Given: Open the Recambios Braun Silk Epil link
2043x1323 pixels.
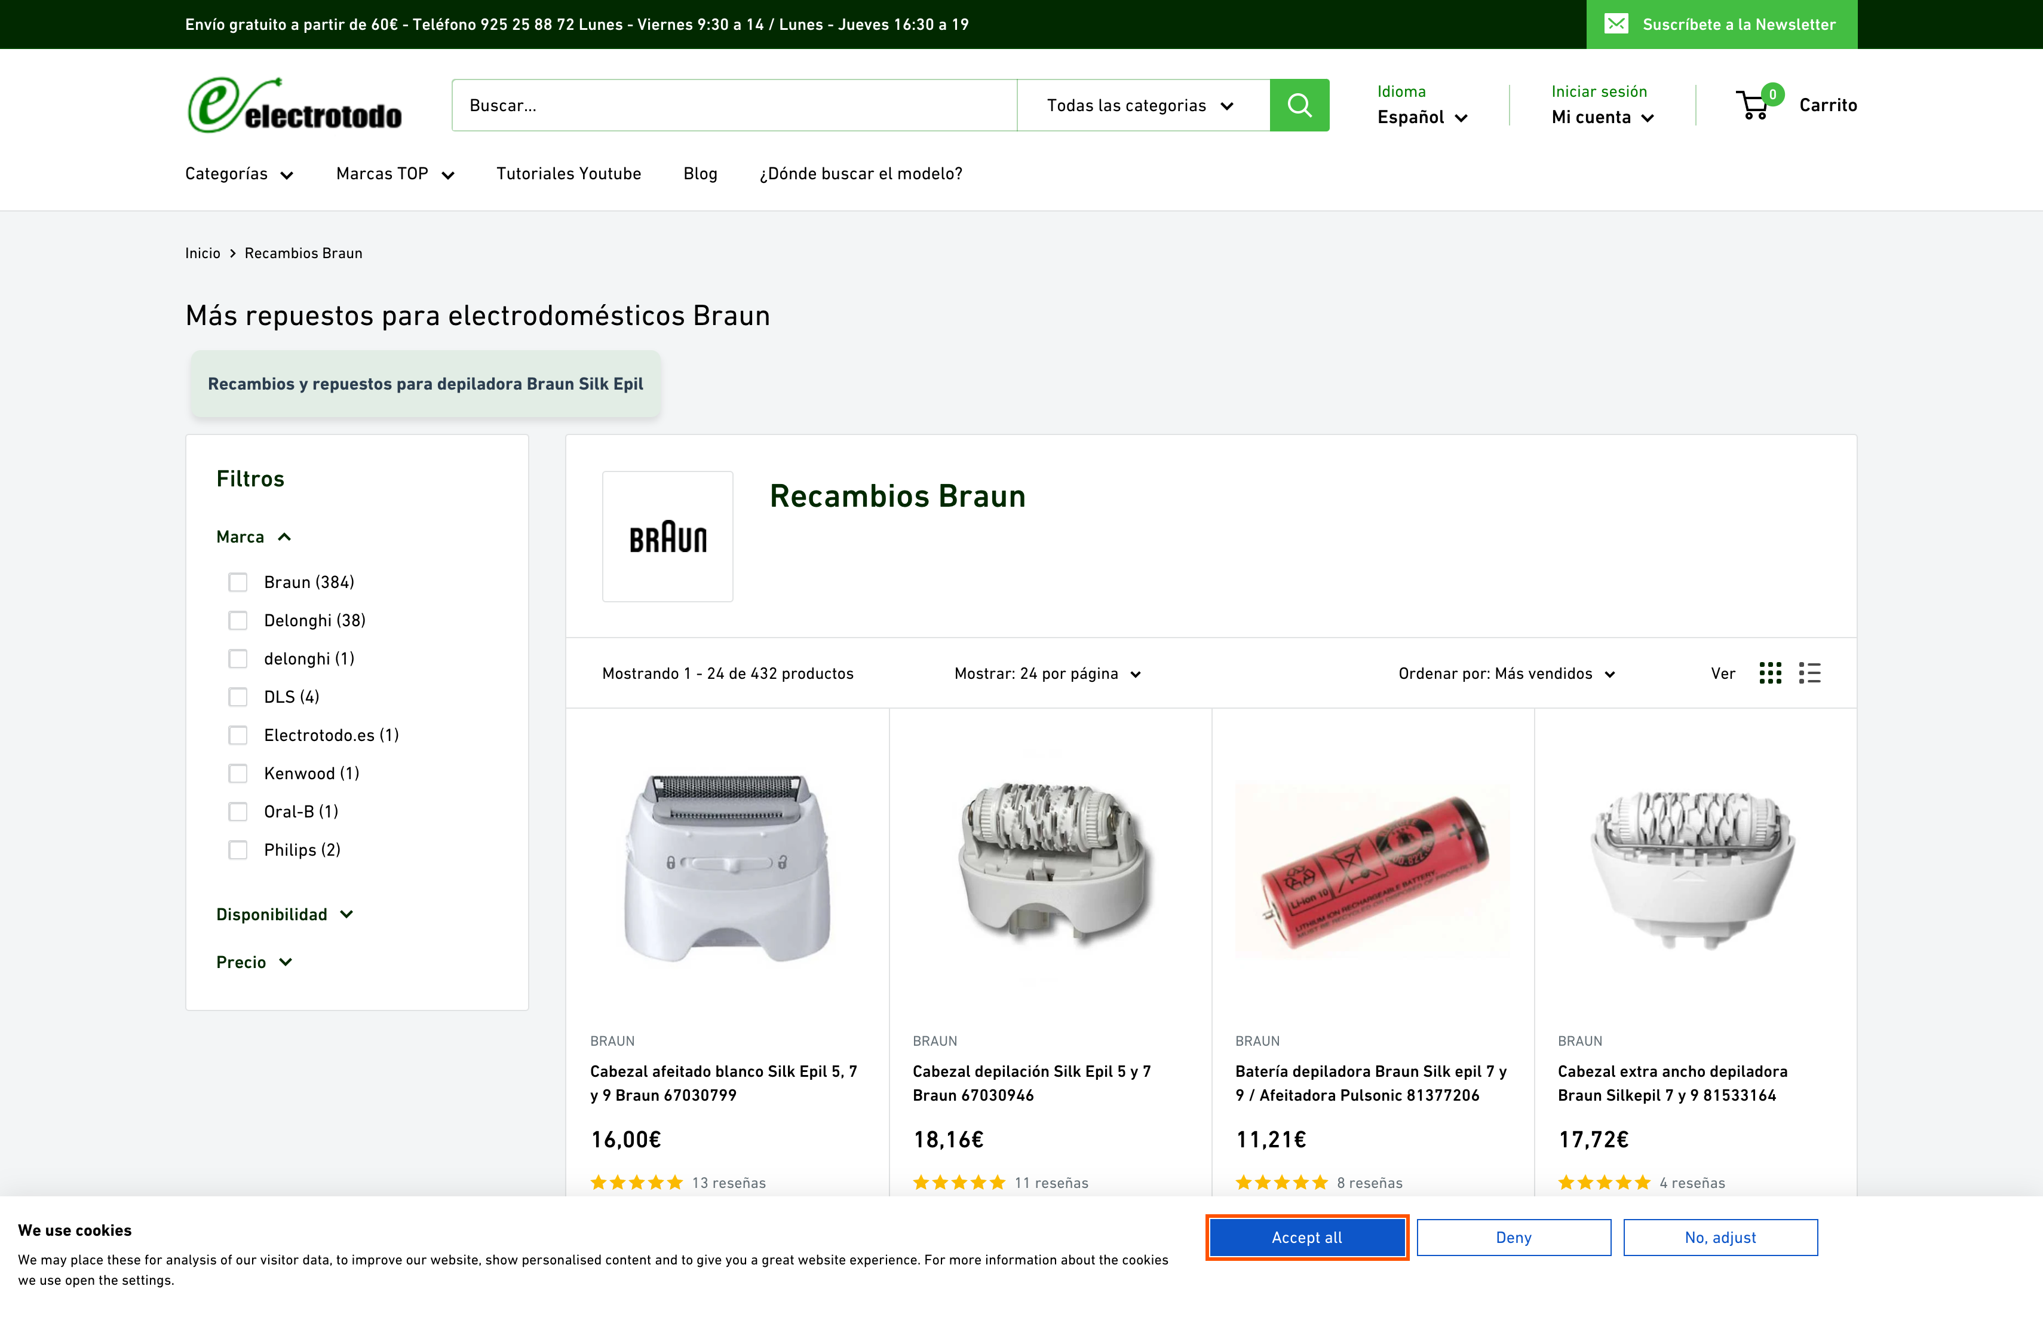Looking at the screenshot, I should pos(425,384).
